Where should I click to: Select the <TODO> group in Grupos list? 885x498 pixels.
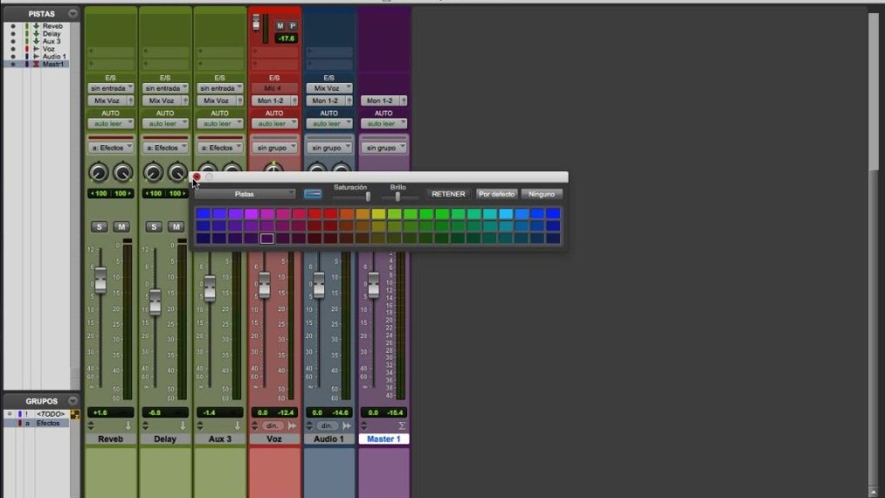[50, 414]
